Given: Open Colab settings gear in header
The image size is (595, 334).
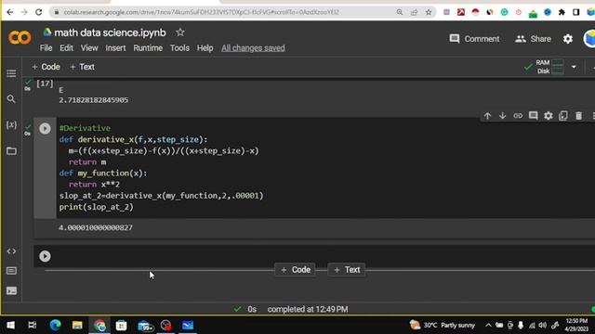Looking at the screenshot, I should pos(568,39).
